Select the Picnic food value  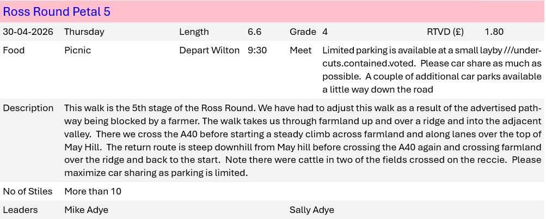(77, 50)
